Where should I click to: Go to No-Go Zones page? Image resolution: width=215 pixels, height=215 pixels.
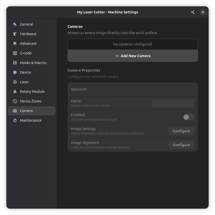tap(31, 101)
